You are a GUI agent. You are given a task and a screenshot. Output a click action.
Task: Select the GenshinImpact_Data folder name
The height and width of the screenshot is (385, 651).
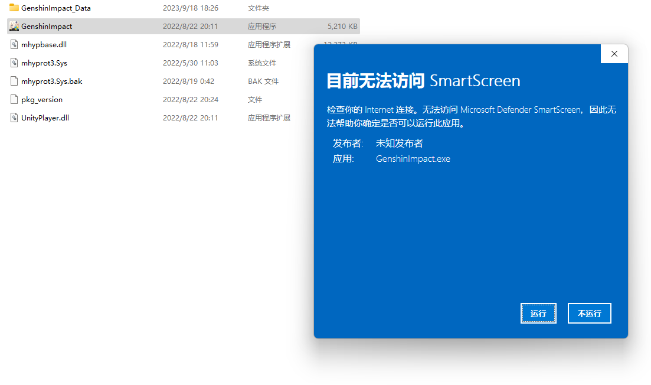click(x=56, y=8)
